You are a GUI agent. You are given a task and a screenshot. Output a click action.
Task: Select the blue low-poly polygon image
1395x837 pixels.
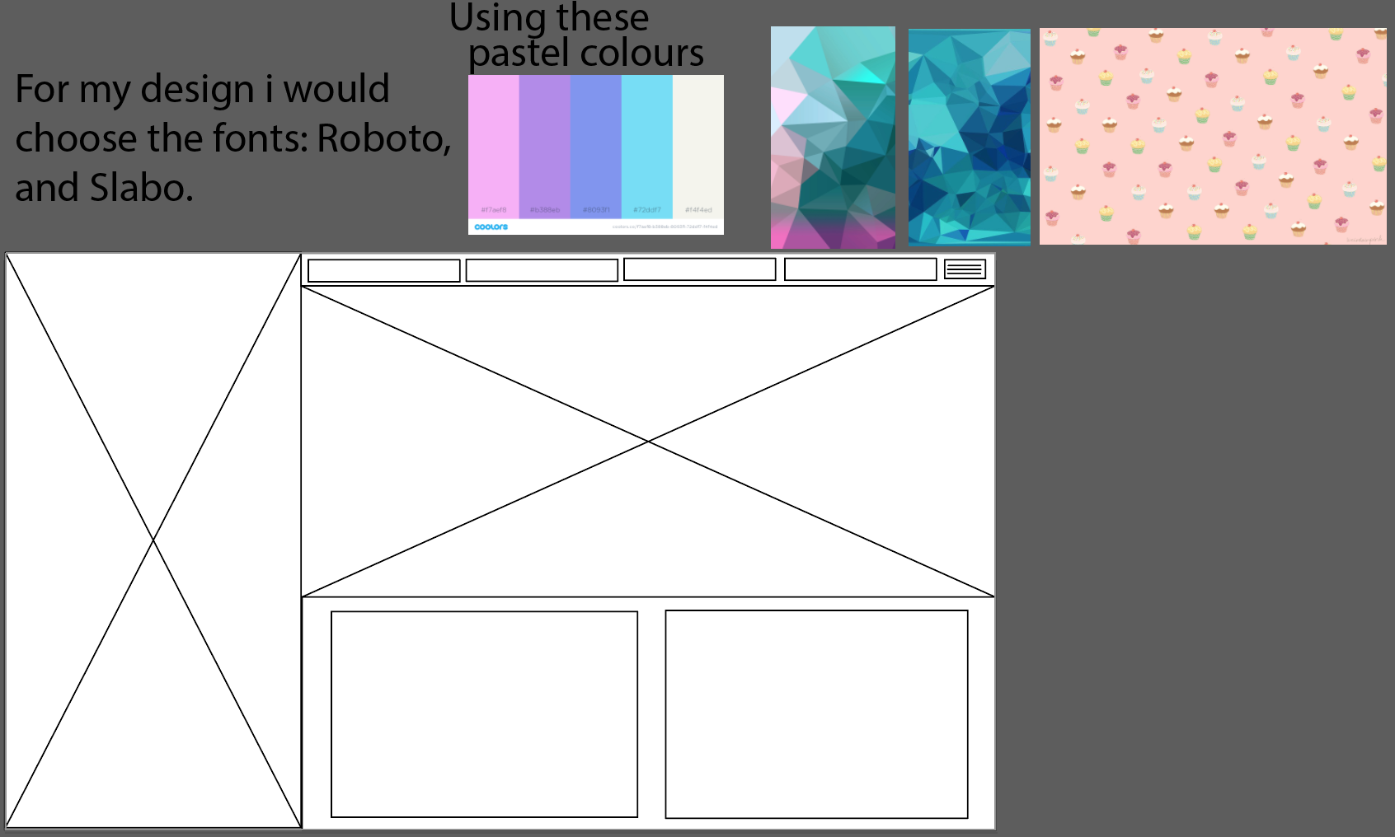pos(970,138)
